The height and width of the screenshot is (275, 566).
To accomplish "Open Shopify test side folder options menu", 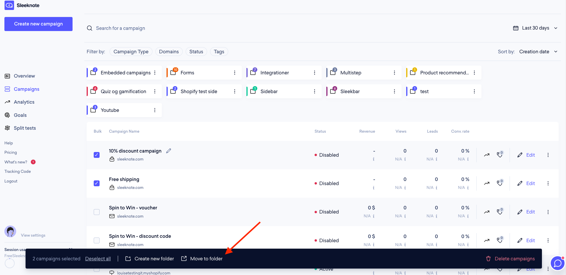I will (x=235, y=91).
